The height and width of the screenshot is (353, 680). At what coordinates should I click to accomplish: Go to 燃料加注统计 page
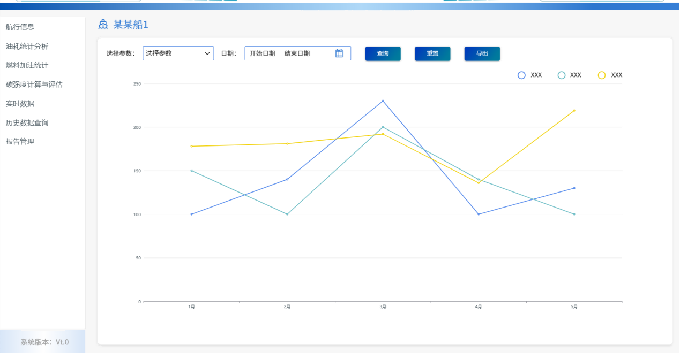coord(27,65)
